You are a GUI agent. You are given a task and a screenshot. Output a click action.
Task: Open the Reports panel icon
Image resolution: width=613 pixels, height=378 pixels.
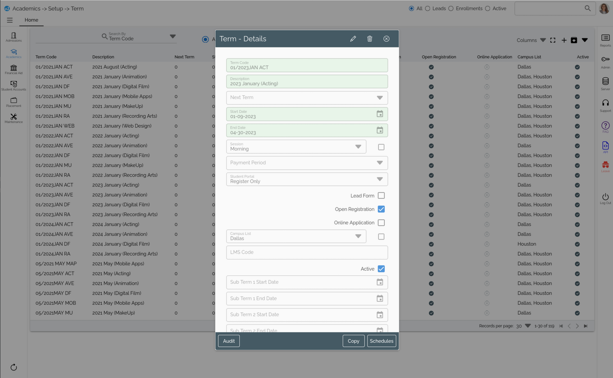(605, 40)
